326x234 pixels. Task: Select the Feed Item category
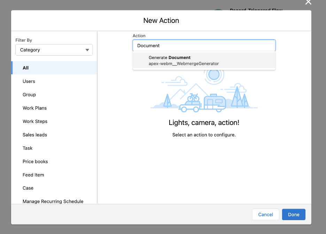click(33, 175)
